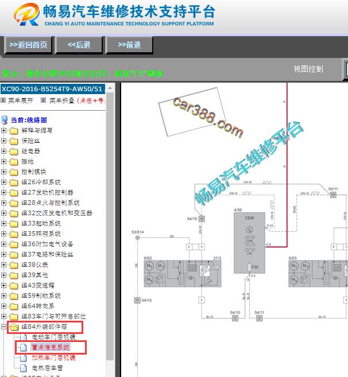This screenshot has height=377, width=348.
Task: Collapse the 组84外装部件等 tree node
Action: (3, 327)
